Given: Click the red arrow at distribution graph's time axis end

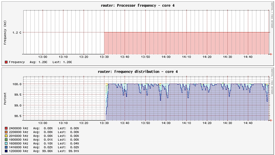Looking at the screenshot, I should click(x=271, y=120).
